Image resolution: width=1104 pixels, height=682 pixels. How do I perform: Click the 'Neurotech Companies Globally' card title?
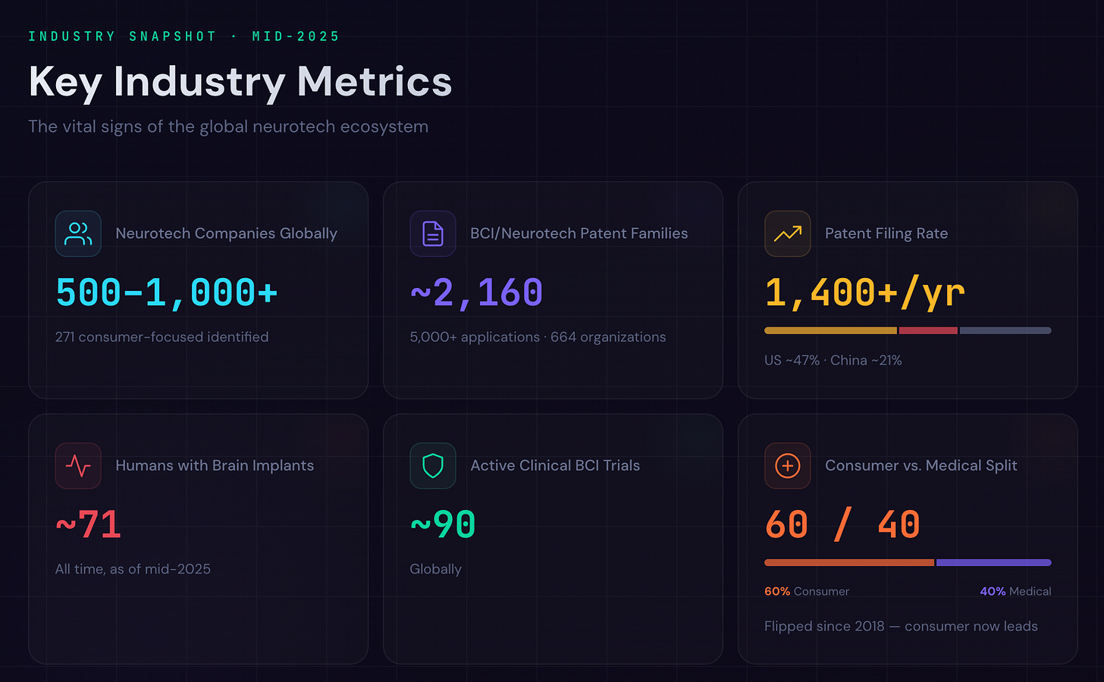tap(226, 233)
